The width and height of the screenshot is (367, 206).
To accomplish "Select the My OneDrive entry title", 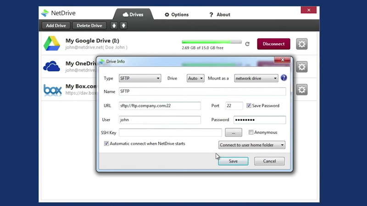I will coord(81,64).
